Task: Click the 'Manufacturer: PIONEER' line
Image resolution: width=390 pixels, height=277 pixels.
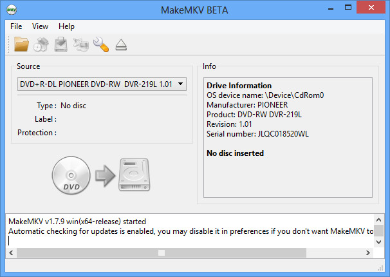Action: coord(247,105)
